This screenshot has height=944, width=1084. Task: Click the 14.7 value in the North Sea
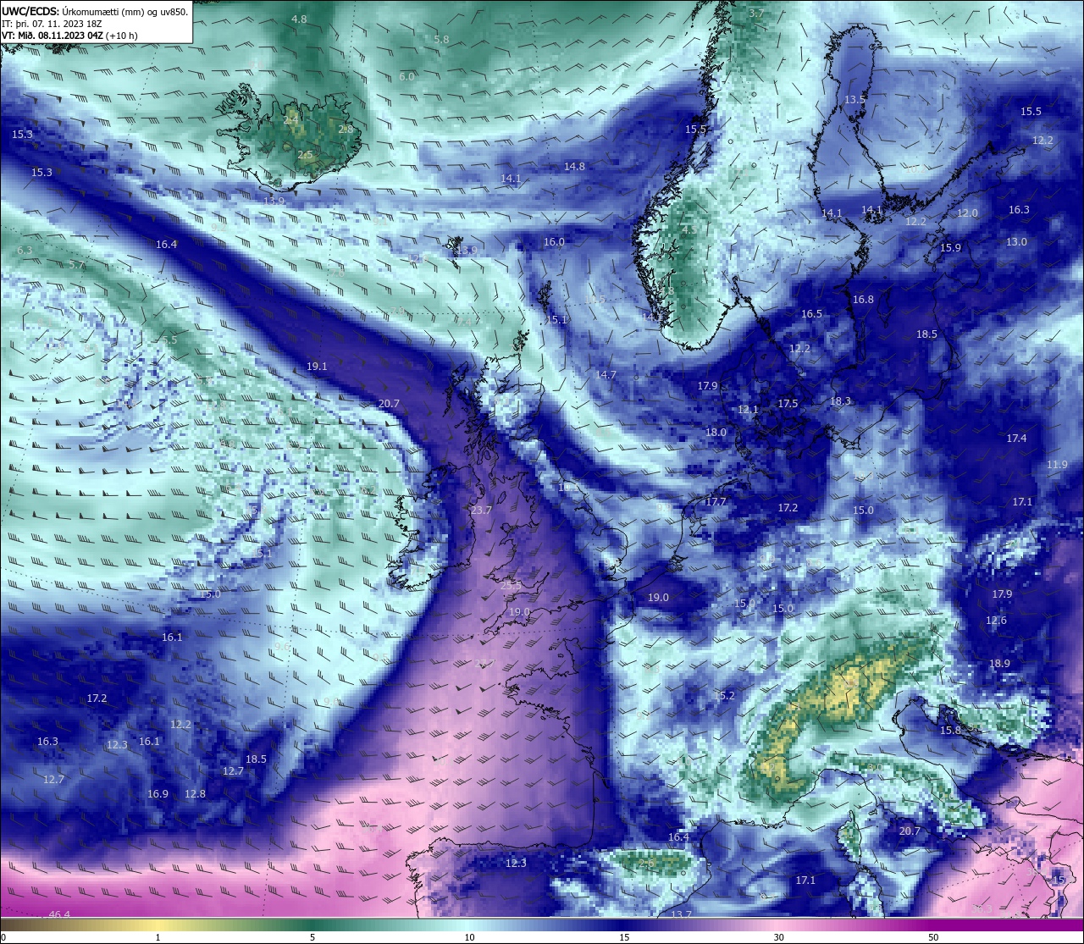click(x=606, y=374)
